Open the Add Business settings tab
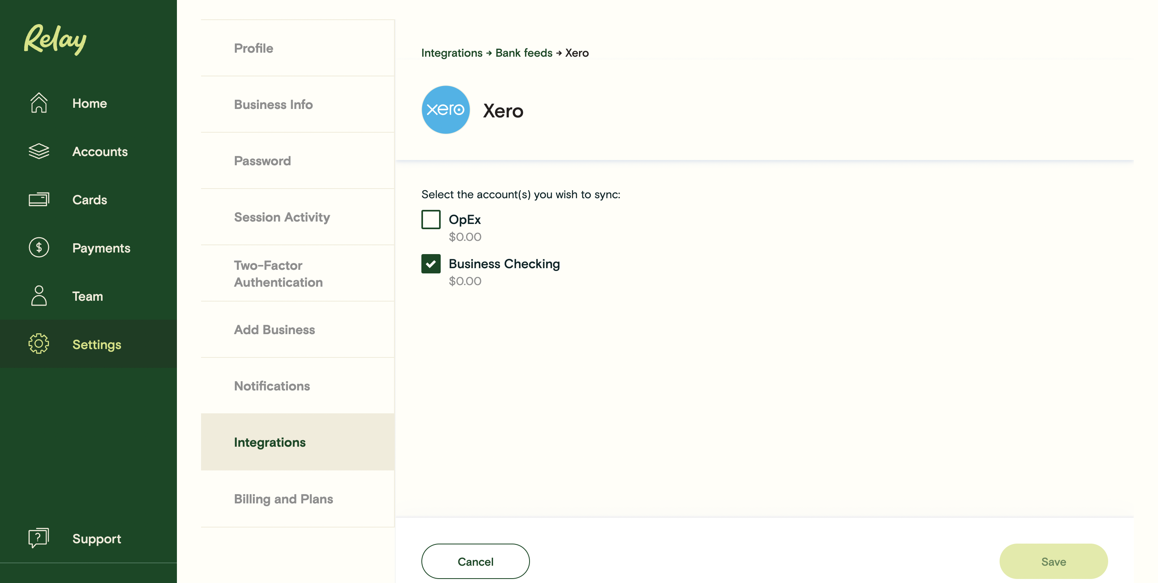This screenshot has width=1158, height=583. point(298,329)
